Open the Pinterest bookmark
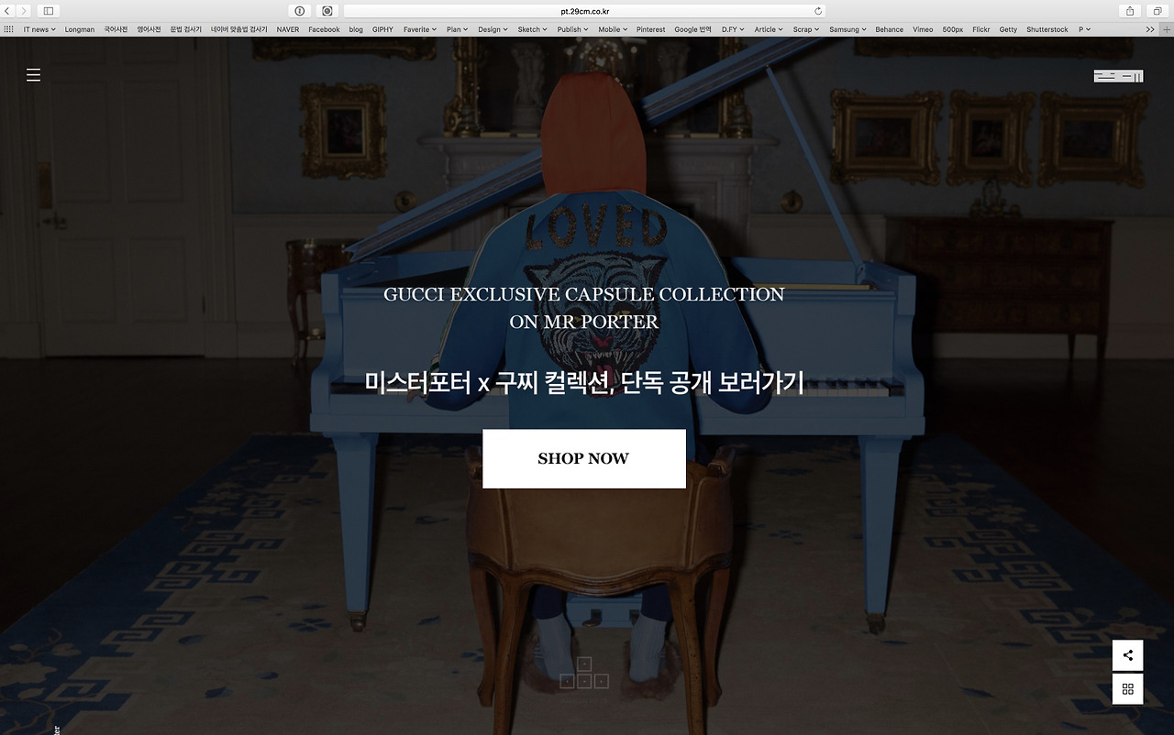1174x735 pixels. (x=651, y=29)
